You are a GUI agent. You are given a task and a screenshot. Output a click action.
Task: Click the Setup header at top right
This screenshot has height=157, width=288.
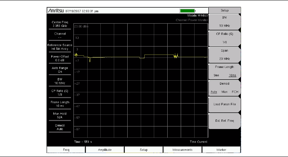coord(224,11)
